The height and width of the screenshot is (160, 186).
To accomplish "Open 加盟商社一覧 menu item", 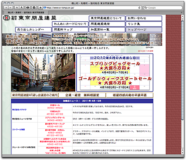I will pyautogui.click(x=107, y=30).
